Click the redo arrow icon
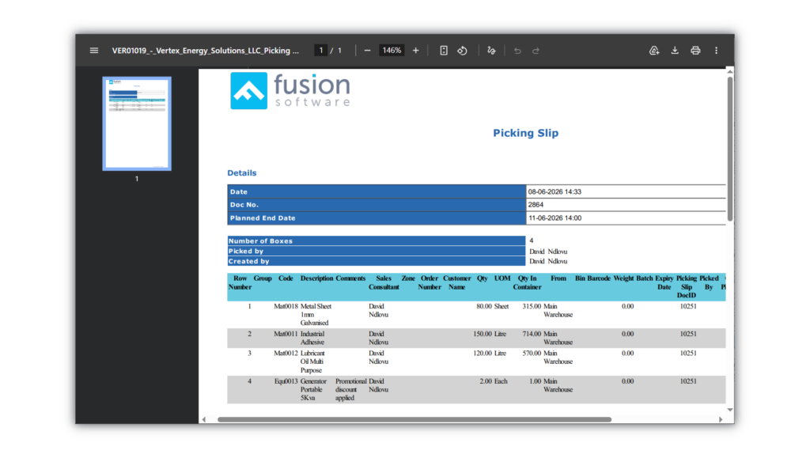 [536, 51]
